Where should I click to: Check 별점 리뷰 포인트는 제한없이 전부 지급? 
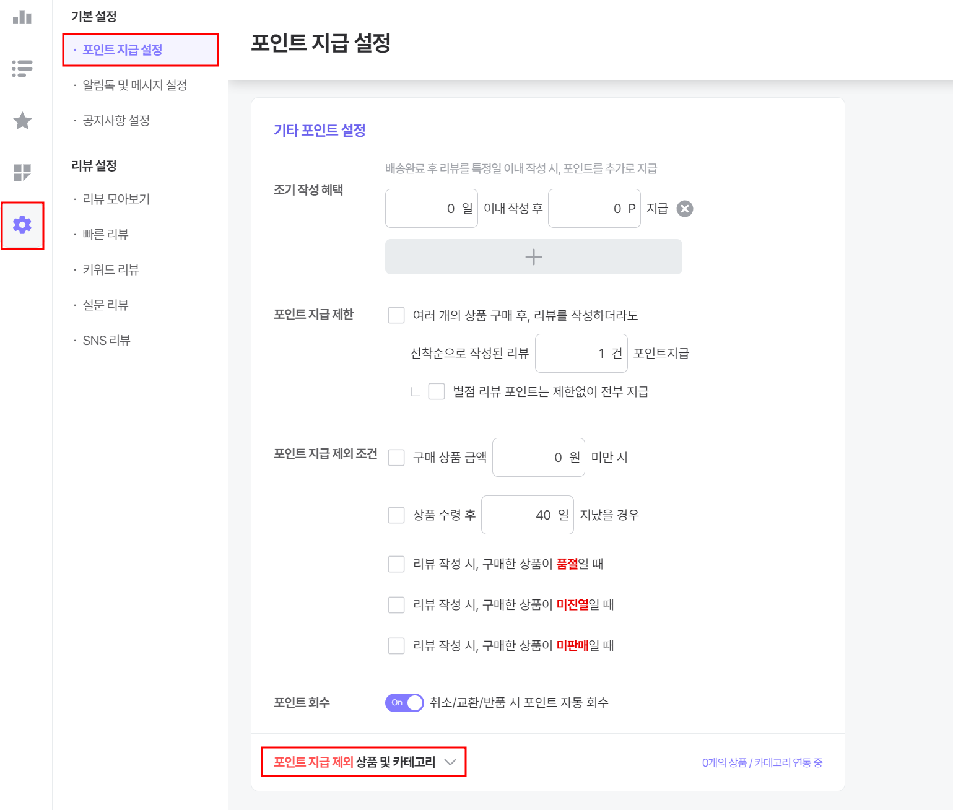(x=437, y=391)
